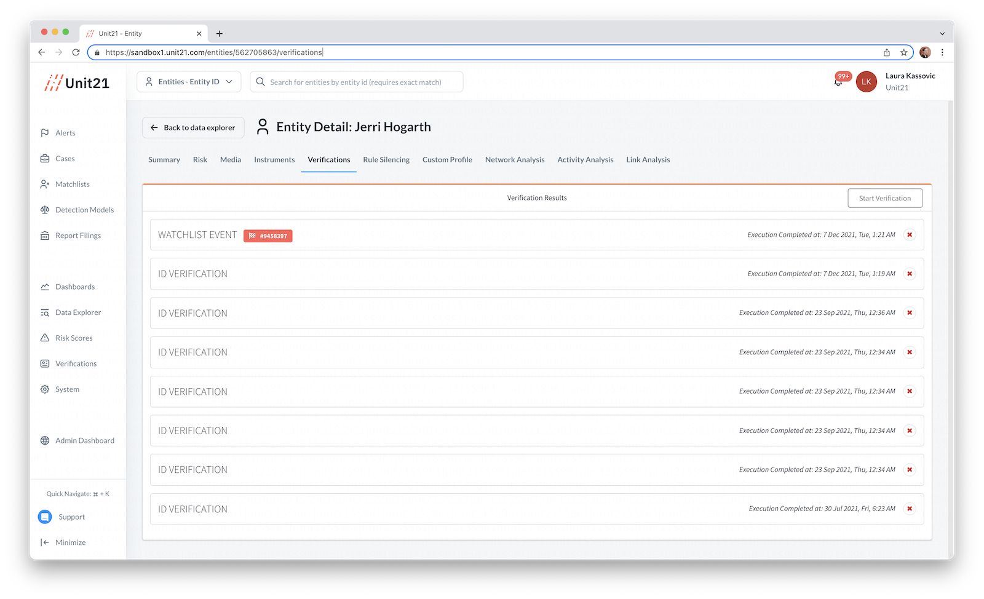Image resolution: width=984 pixels, height=599 pixels.
Task: Open the Custom Profile tab
Action: click(447, 160)
